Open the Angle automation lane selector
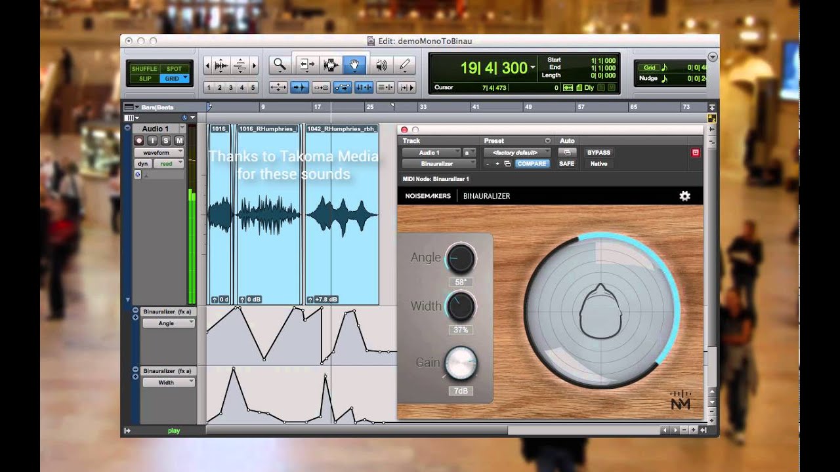Image resolution: width=840 pixels, height=472 pixels. coord(169,323)
